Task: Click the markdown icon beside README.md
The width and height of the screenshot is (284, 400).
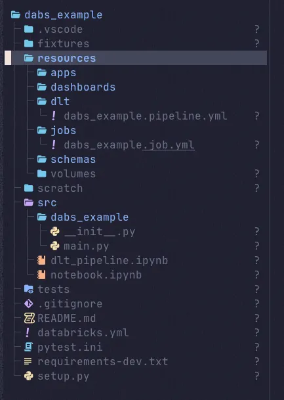Action: [x=29, y=319]
